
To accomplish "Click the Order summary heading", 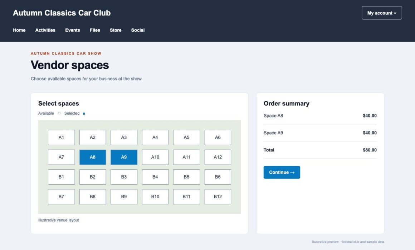I will click(286, 104).
